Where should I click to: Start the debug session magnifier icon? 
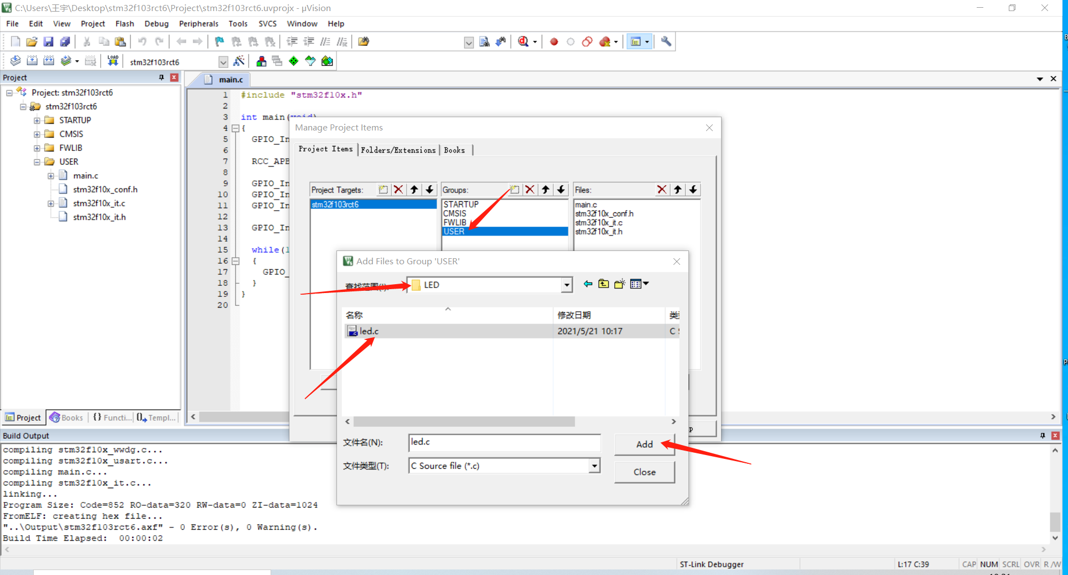[x=523, y=41]
